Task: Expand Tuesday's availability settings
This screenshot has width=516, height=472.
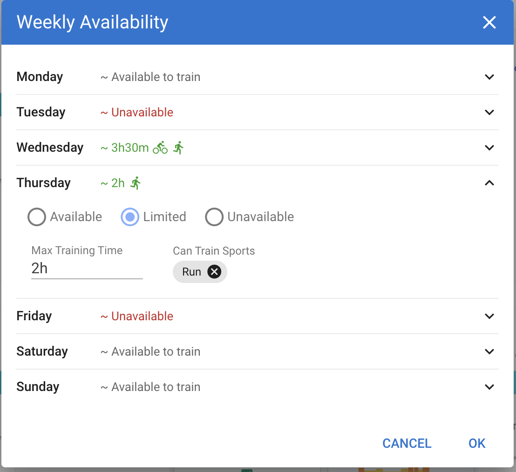Action: (x=489, y=112)
